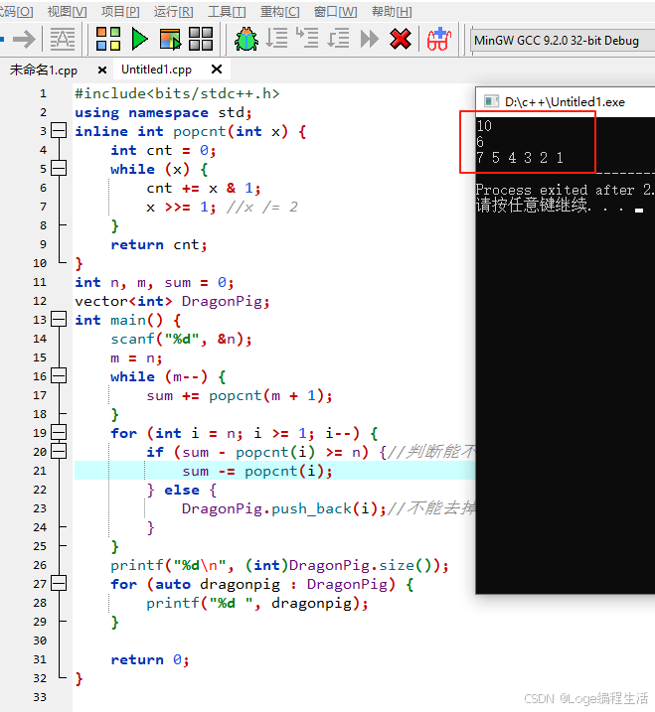
Task: Collapse the while (m--) fold at line 16
Action: pos(59,376)
